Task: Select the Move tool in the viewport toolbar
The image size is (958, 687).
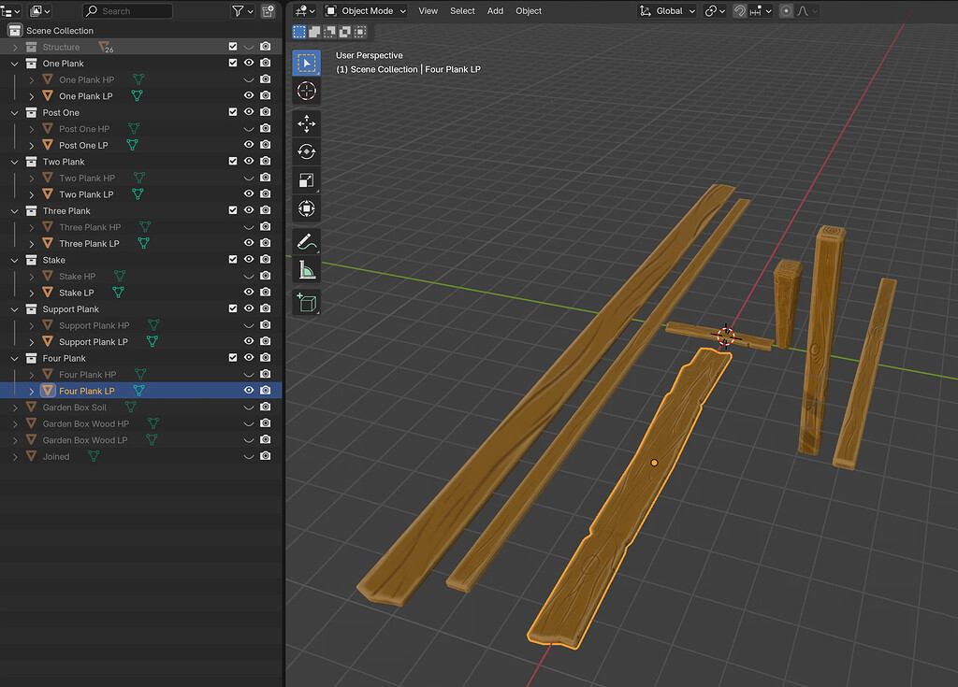Action: coord(306,123)
